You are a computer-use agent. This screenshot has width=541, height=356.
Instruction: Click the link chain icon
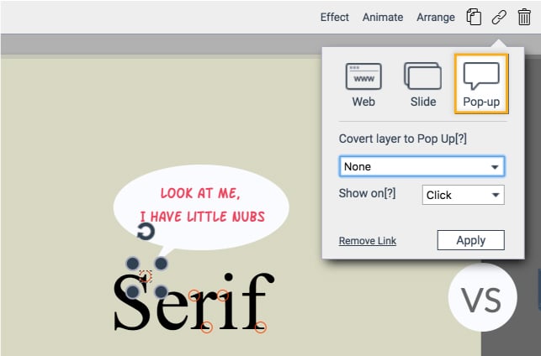(x=499, y=17)
